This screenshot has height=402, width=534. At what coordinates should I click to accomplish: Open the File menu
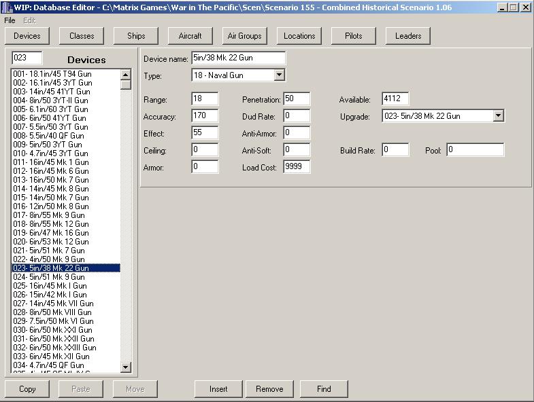pos(9,20)
